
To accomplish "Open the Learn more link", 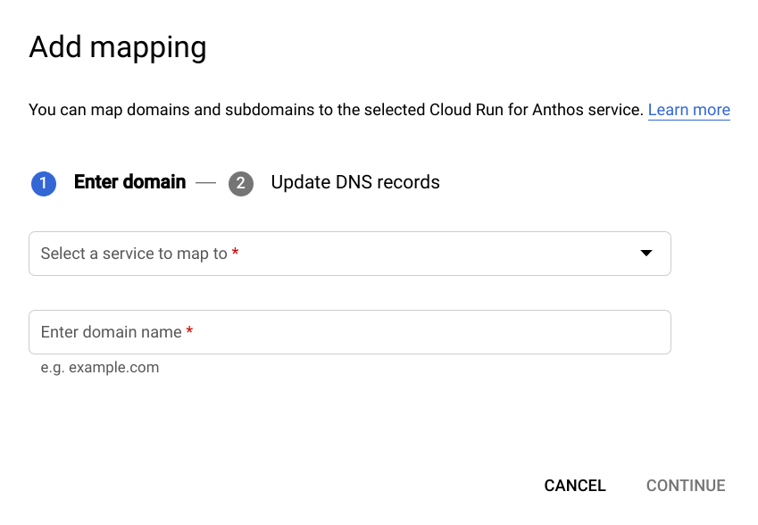I will (x=688, y=109).
